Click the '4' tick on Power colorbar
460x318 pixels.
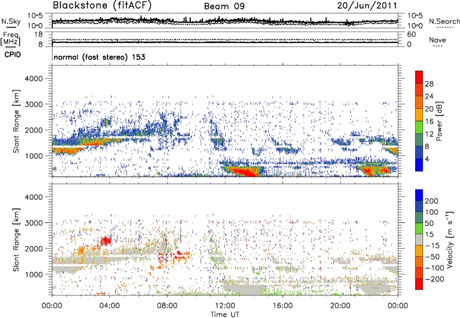(x=427, y=159)
